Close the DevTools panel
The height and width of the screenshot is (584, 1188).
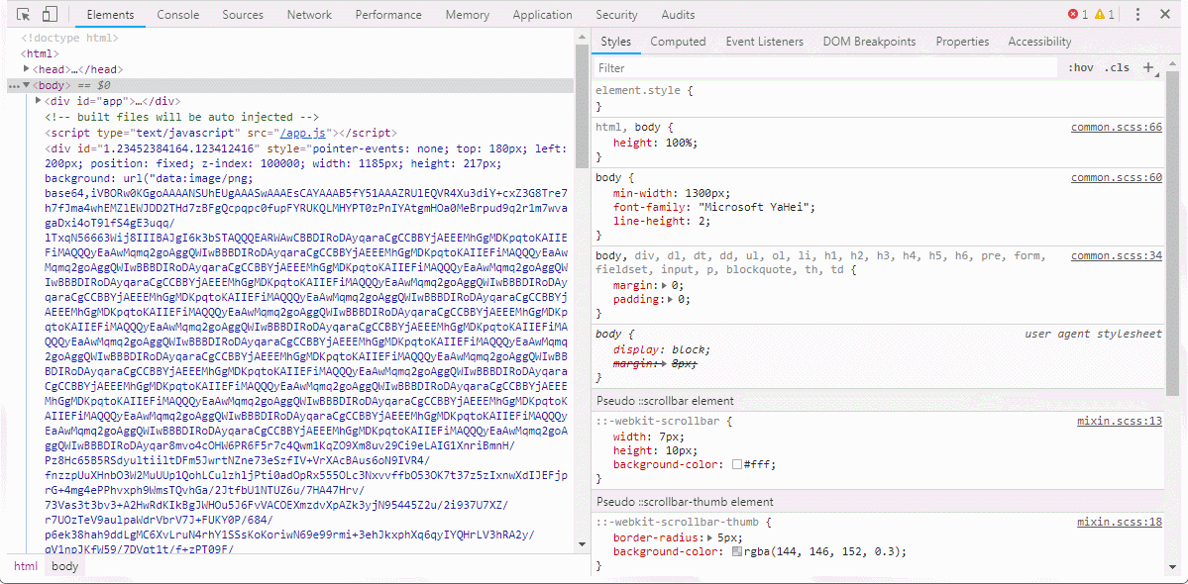(1165, 15)
